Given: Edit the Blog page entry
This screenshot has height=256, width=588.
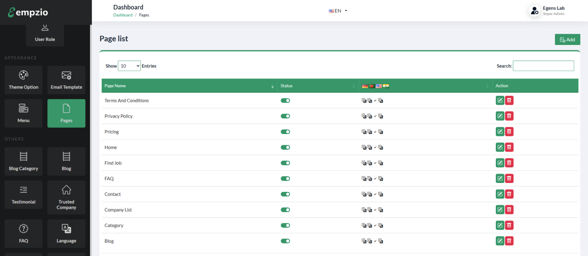Looking at the screenshot, I should [500, 241].
